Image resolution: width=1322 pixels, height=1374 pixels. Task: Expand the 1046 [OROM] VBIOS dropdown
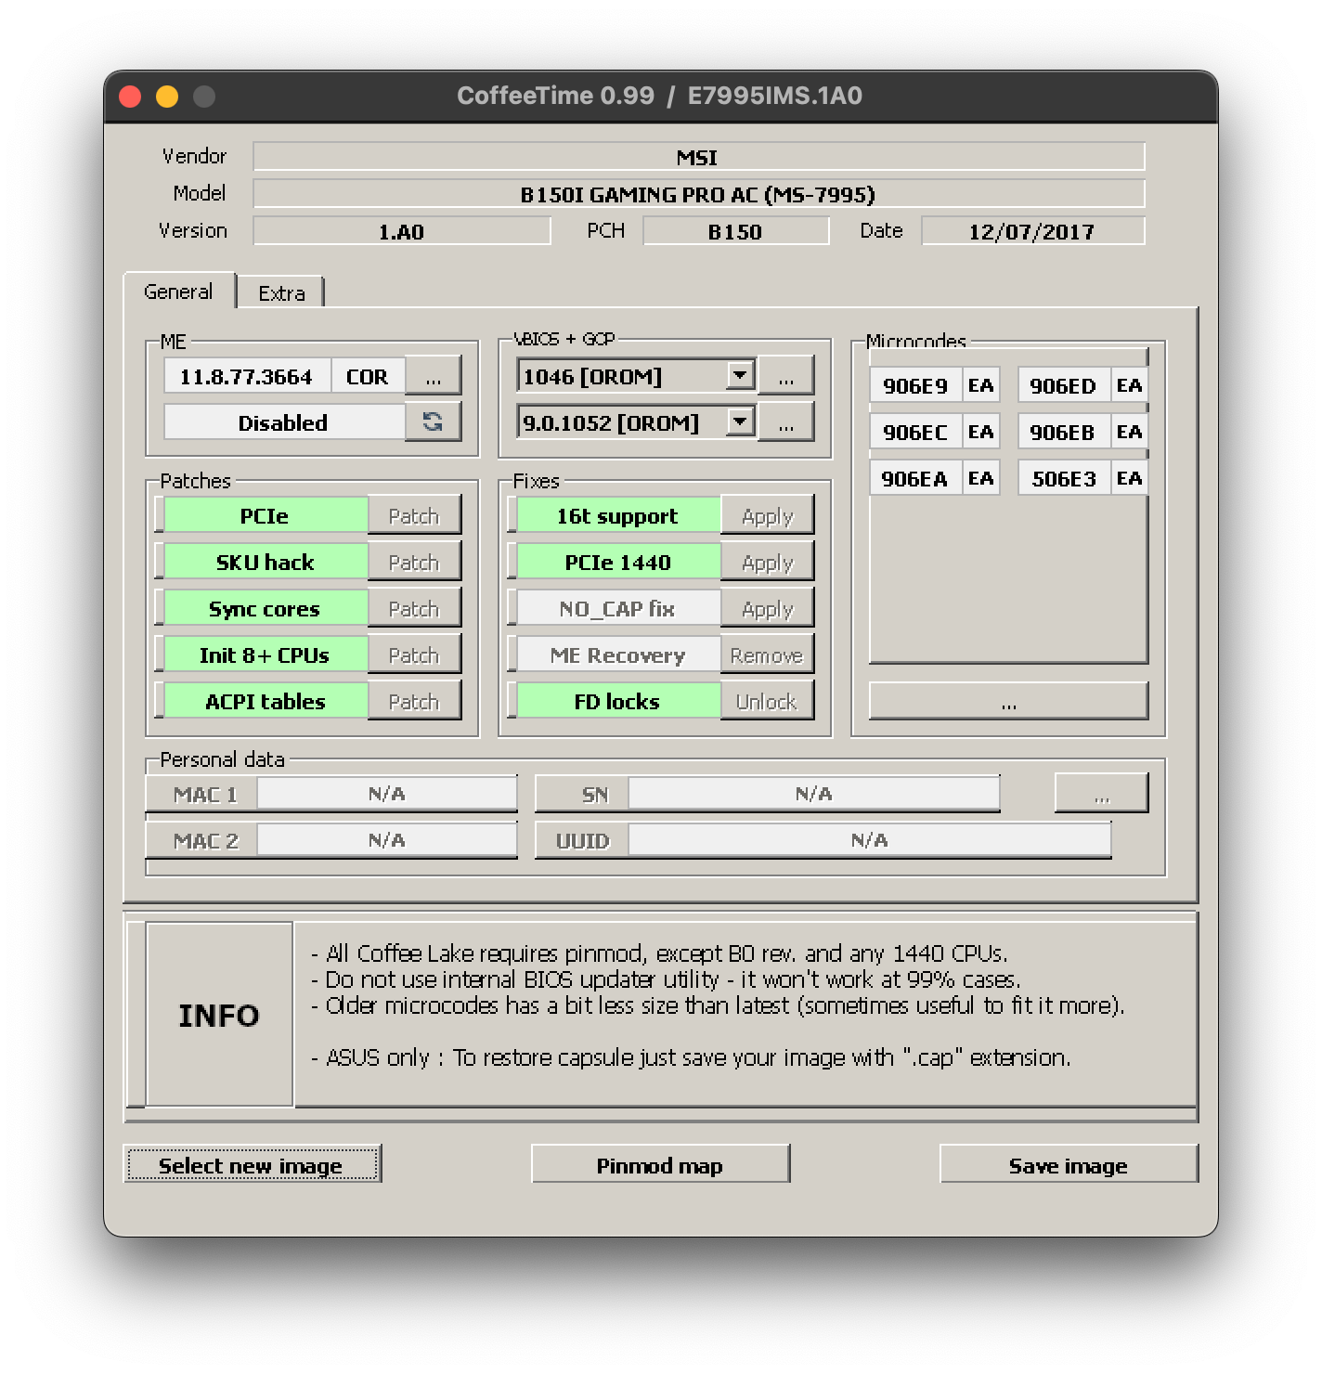pyautogui.click(x=740, y=375)
